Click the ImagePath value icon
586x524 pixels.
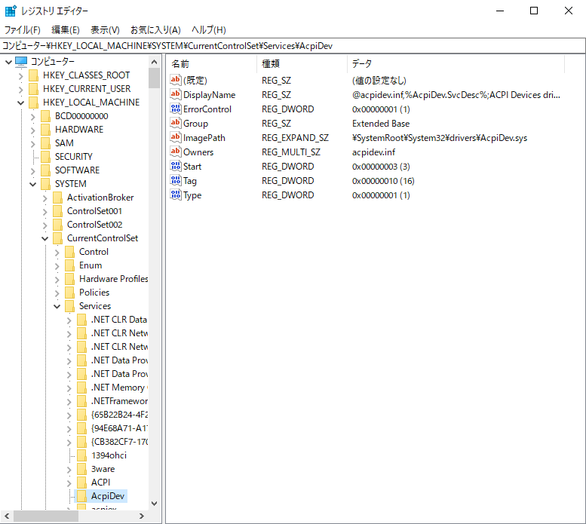[x=176, y=138]
